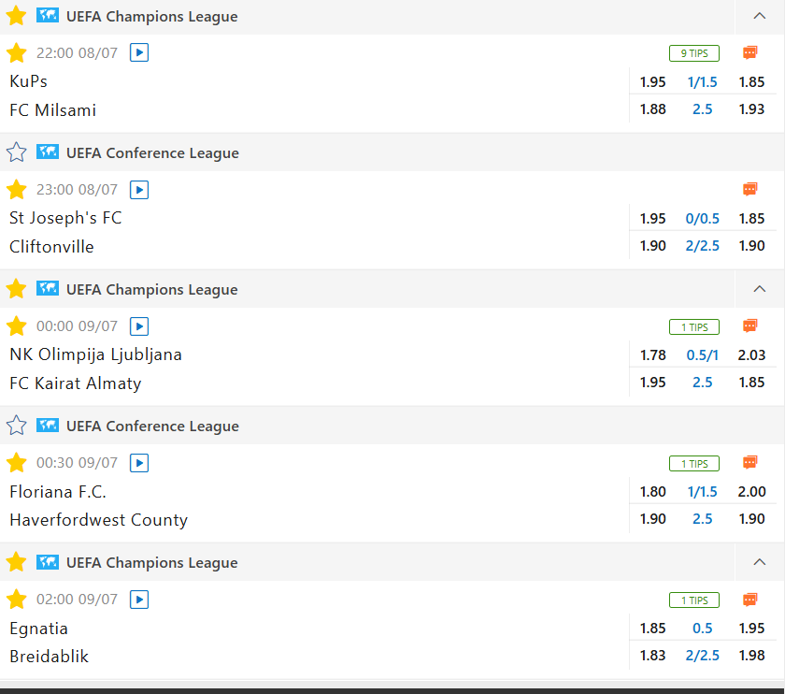The image size is (785, 694).
Task: Click the play icon for Egnatia match
Action: tap(139, 600)
